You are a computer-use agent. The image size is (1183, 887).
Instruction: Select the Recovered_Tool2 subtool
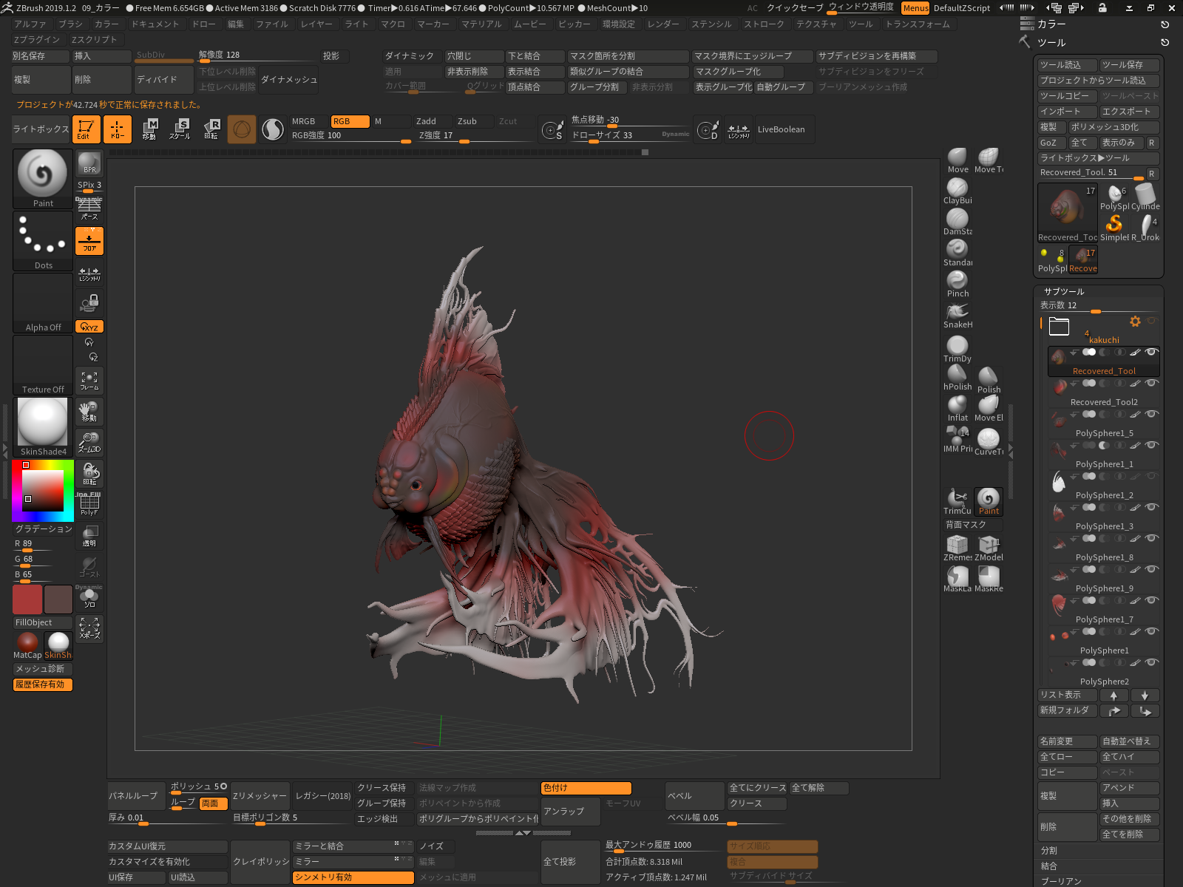coord(1103,402)
